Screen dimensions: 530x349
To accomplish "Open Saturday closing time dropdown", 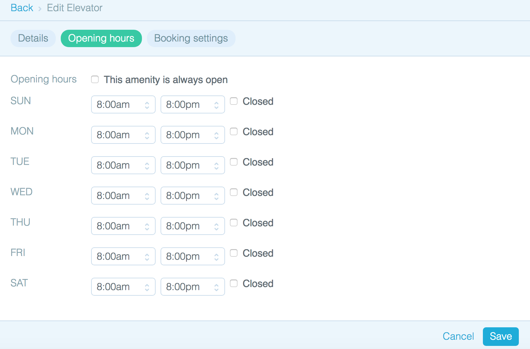I will [192, 287].
